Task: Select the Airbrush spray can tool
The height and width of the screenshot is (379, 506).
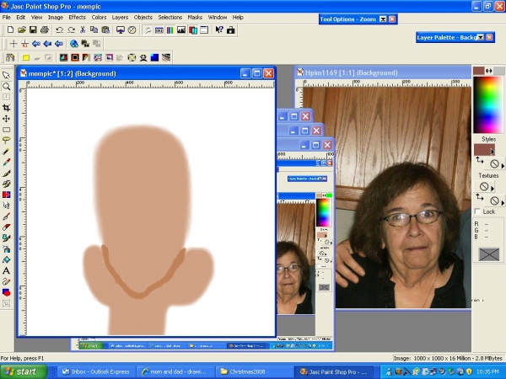Action: click(6, 248)
